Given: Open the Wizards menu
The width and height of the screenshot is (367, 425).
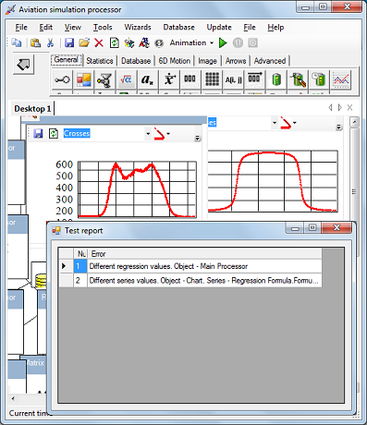Looking at the screenshot, I should point(138,27).
